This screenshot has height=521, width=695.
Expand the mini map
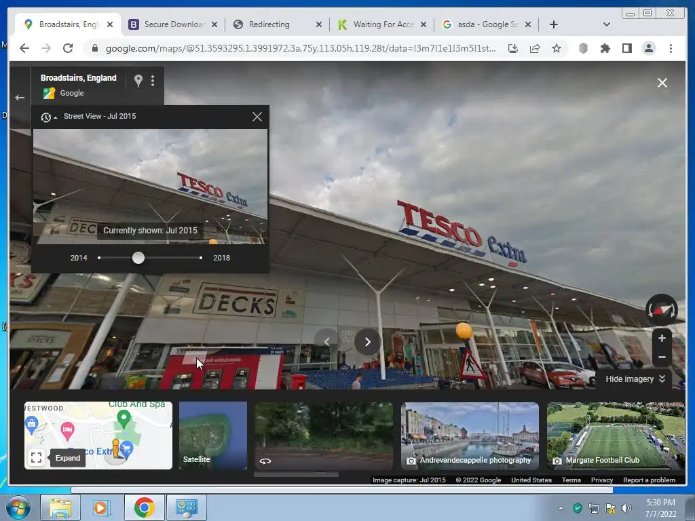(37, 457)
